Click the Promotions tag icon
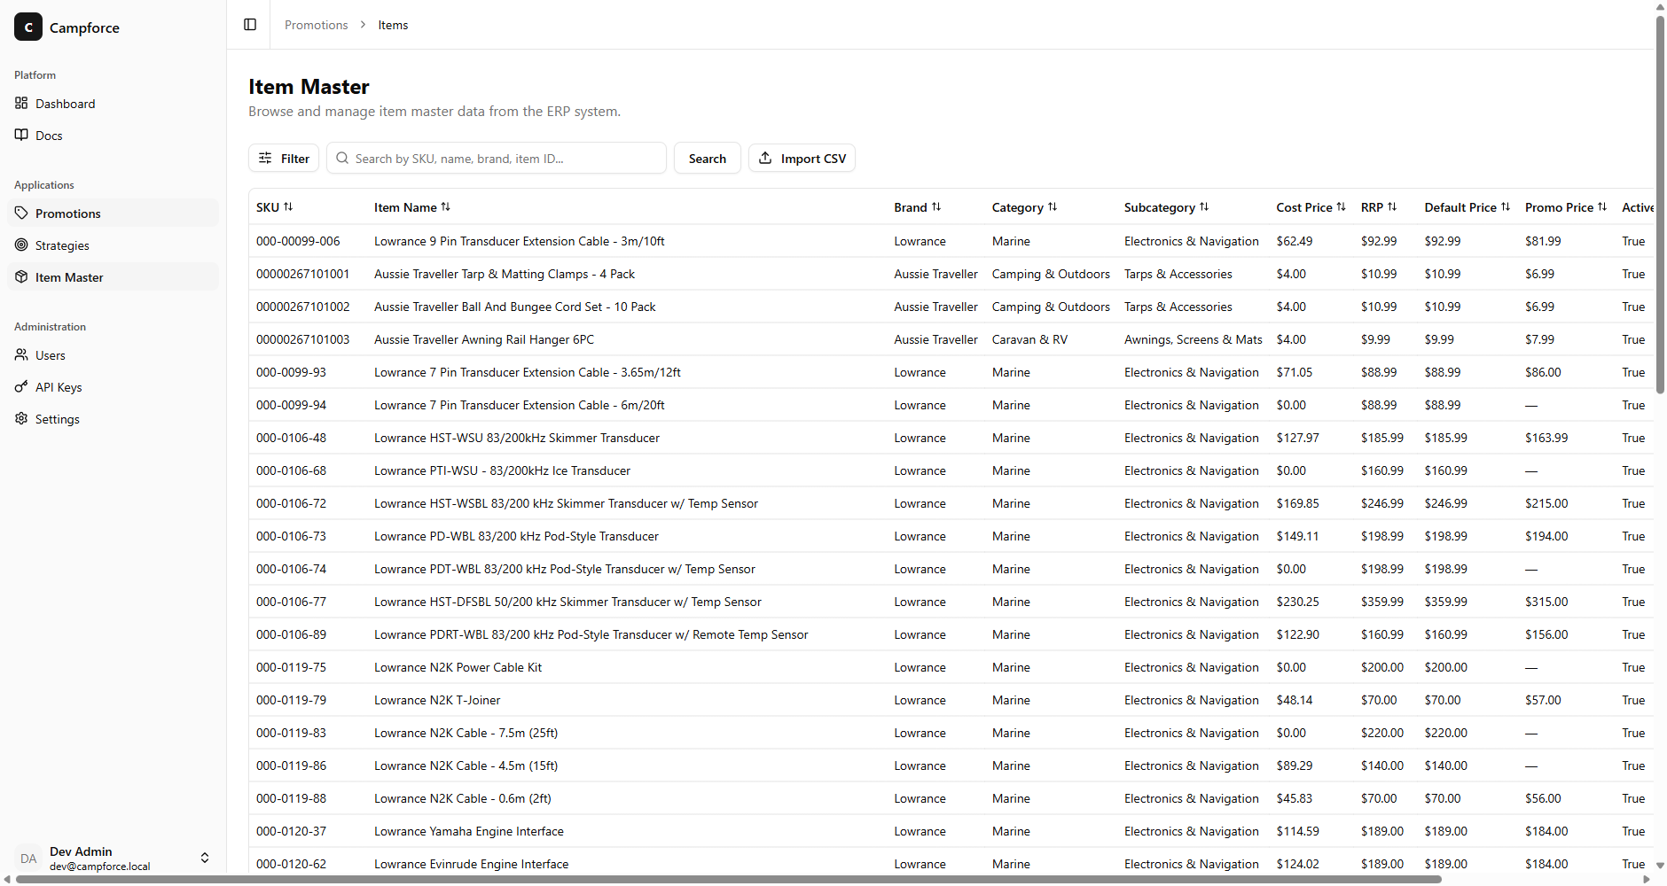The height and width of the screenshot is (886, 1667). pyautogui.click(x=21, y=214)
